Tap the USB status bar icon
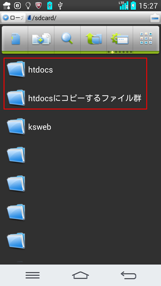The image size is (161, 286). 60,6
